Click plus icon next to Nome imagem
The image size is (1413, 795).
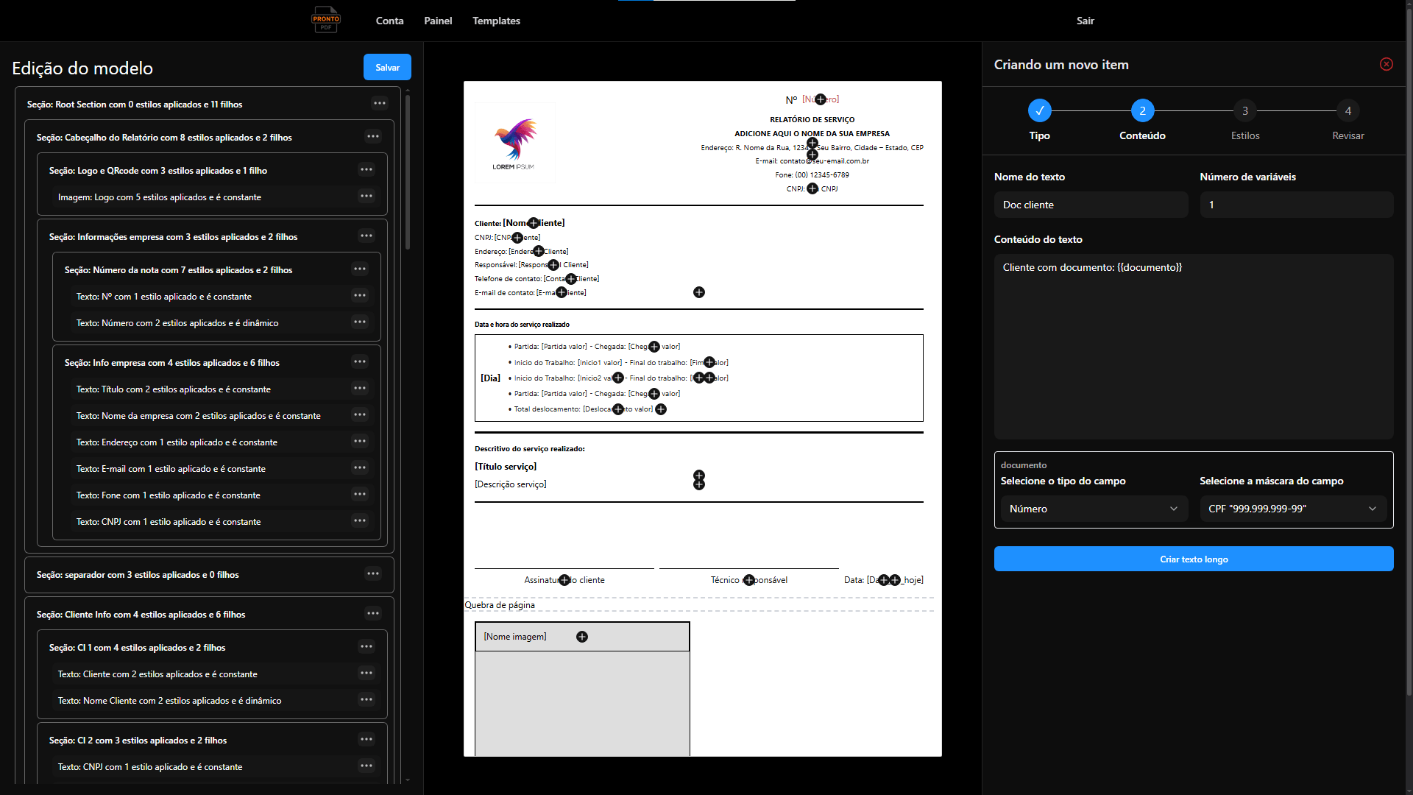coord(581,637)
